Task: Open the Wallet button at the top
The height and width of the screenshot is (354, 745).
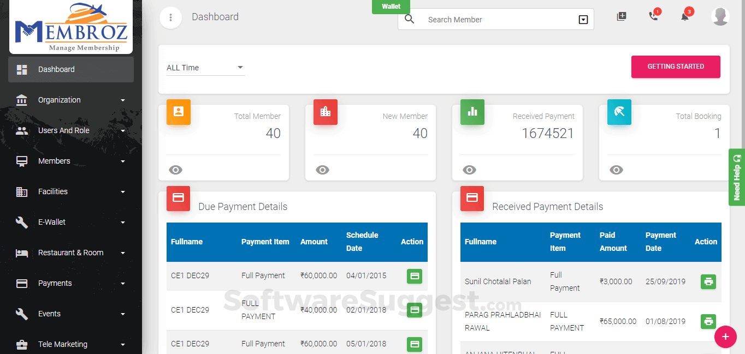Action: (x=391, y=7)
